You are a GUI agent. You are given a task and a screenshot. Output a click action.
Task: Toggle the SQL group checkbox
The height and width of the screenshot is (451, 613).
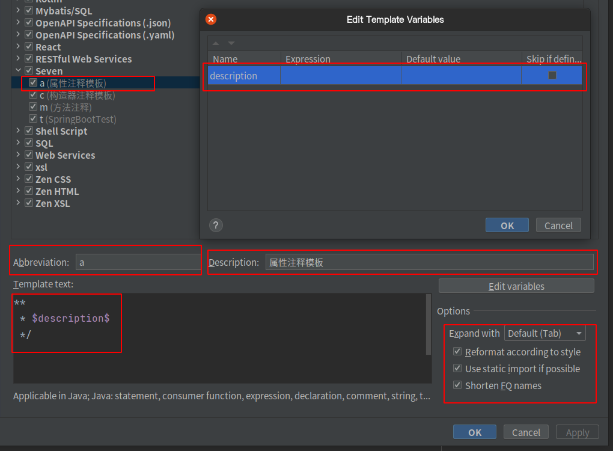click(29, 143)
